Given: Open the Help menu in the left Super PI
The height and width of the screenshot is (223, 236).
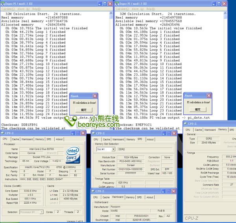Looking at the screenshot, I should pos(37,9).
